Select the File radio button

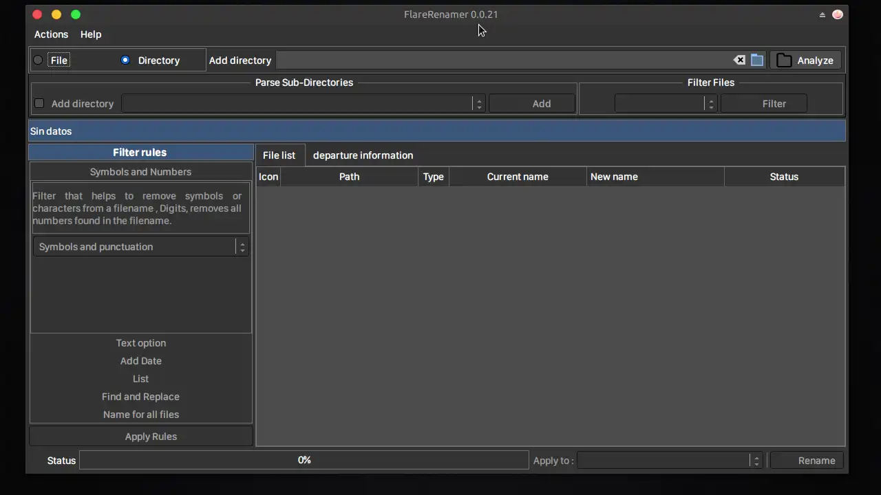38,60
